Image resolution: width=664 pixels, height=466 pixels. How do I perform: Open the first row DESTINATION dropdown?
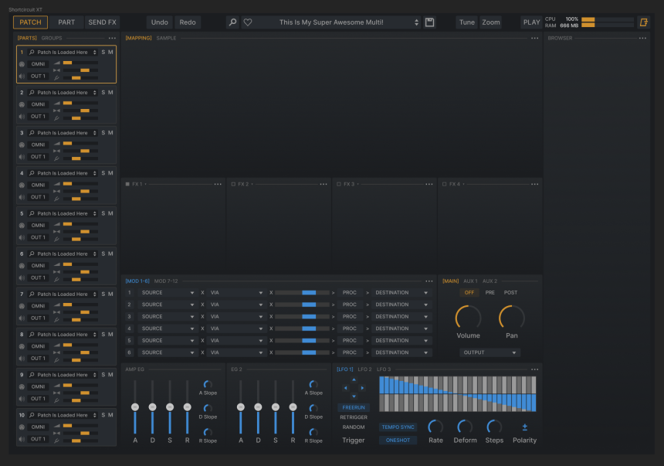[401, 293]
